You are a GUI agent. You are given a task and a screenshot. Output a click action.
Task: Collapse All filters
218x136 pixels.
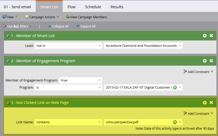pos(58,26)
